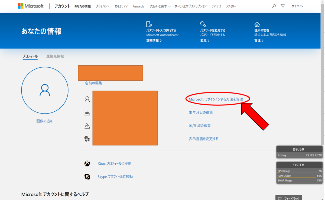Open the セキュリティ nav item
This screenshot has width=325, height=200.
click(x=121, y=6)
